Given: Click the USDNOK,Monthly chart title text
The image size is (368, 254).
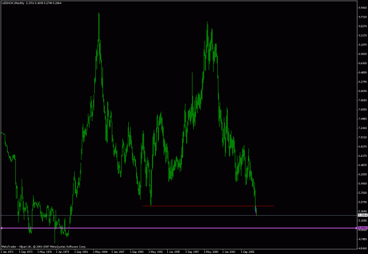Looking at the screenshot, I should pos(13,3).
